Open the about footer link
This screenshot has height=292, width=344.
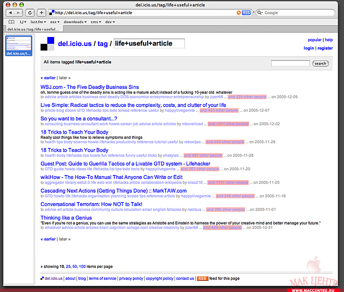coord(71,278)
